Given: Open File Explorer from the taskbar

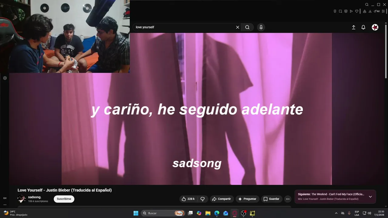Looking at the screenshot, I should pos(208,213).
